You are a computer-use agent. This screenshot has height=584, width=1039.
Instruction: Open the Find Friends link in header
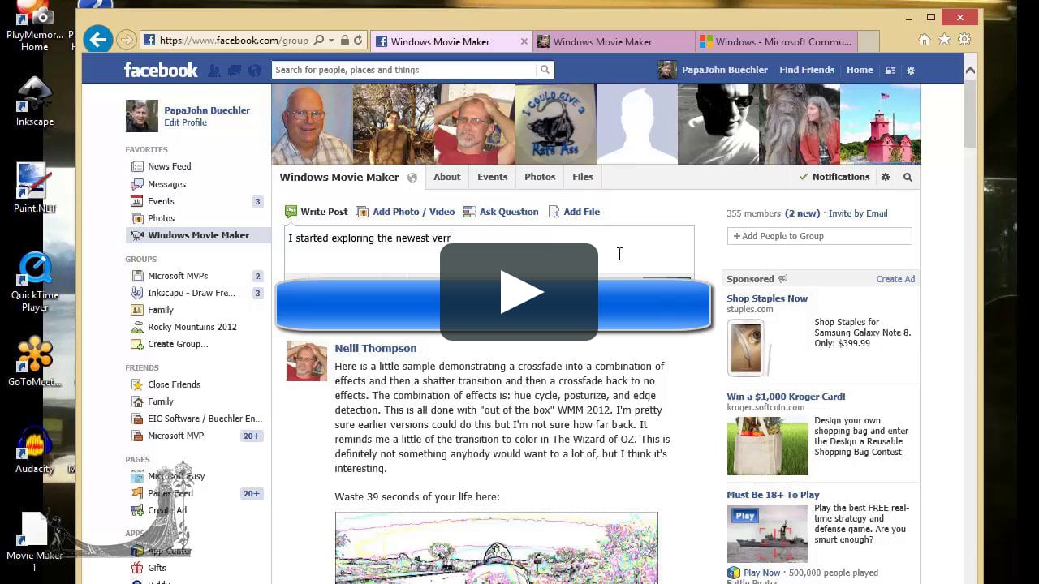coord(806,70)
